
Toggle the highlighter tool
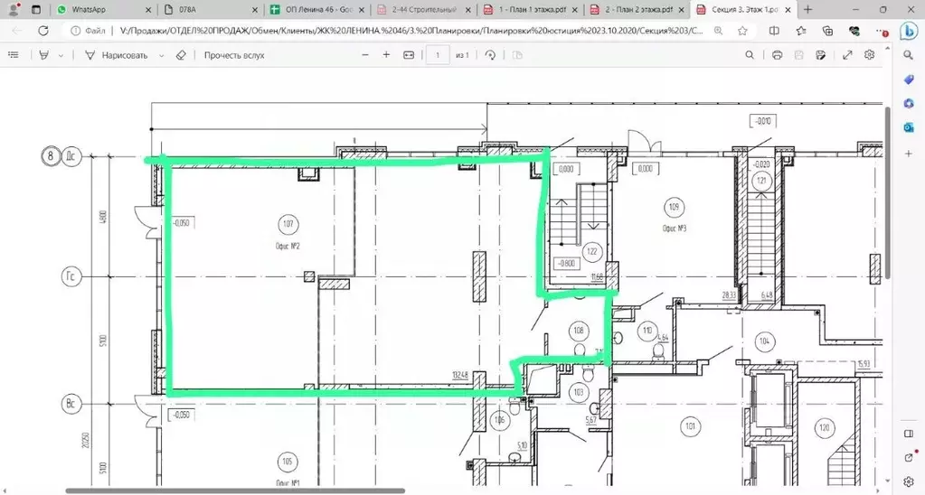[43, 55]
